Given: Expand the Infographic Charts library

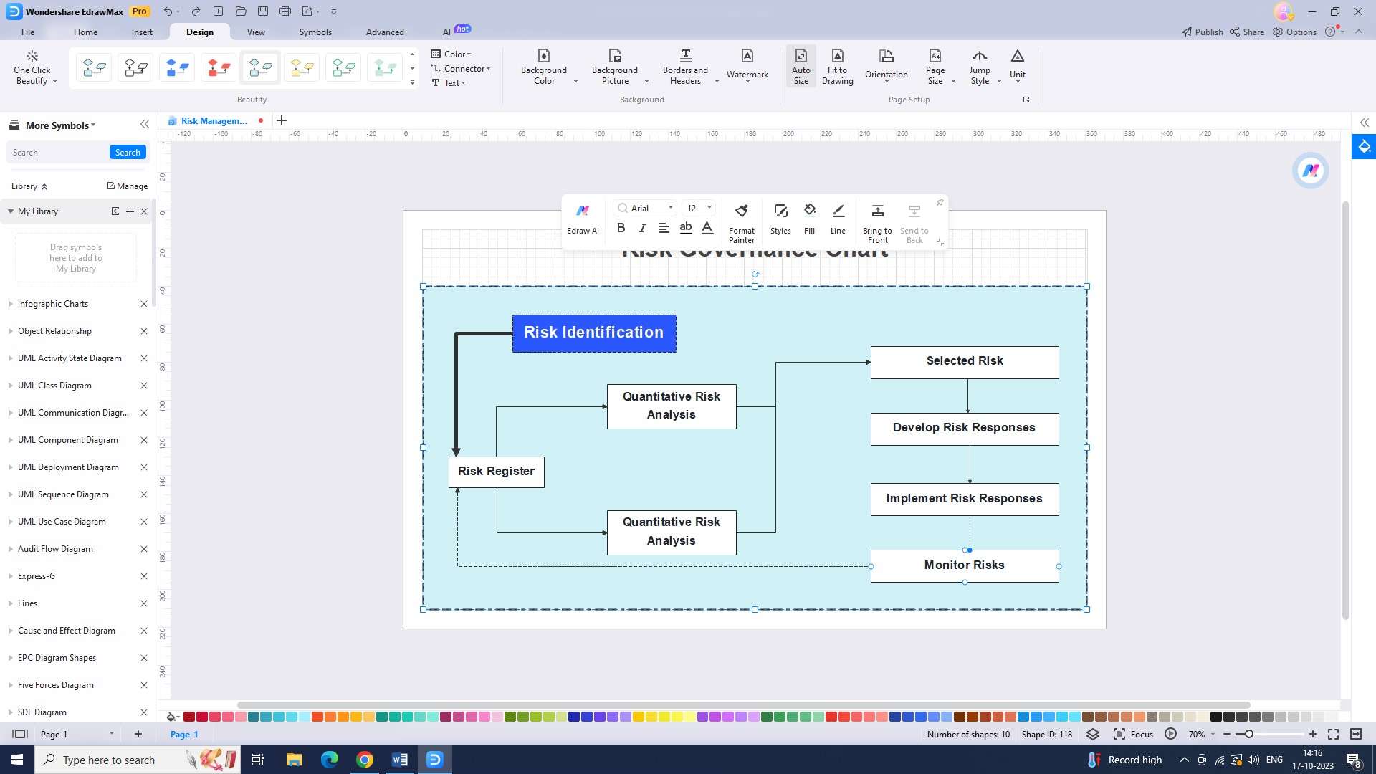Looking at the screenshot, I should click(x=11, y=302).
